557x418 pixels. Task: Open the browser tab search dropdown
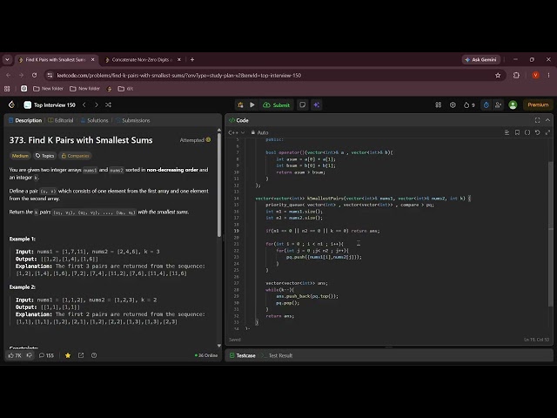click(x=7, y=60)
